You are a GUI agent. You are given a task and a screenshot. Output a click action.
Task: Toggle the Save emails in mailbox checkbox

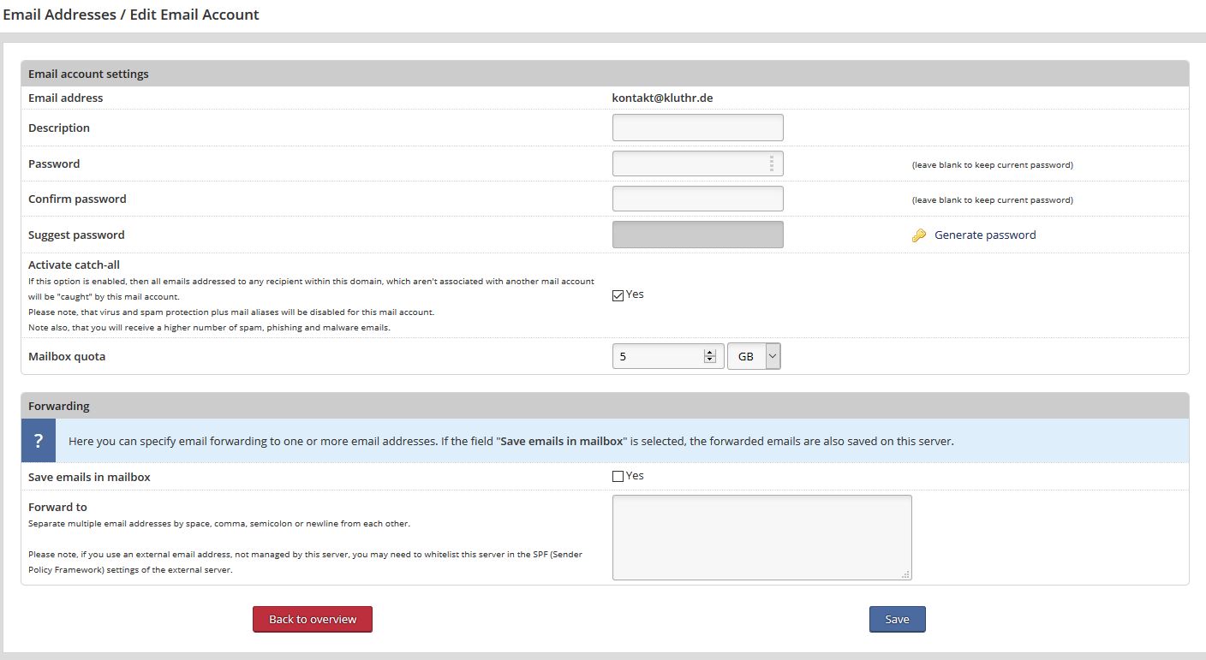(x=618, y=477)
